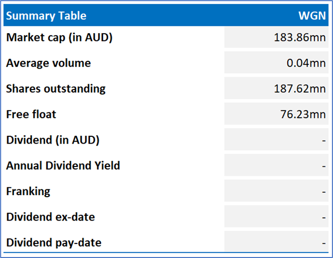Image resolution: width=333 pixels, height=258 pixels.
Task: Click the Summary Table header title
Action: [46, 16]
